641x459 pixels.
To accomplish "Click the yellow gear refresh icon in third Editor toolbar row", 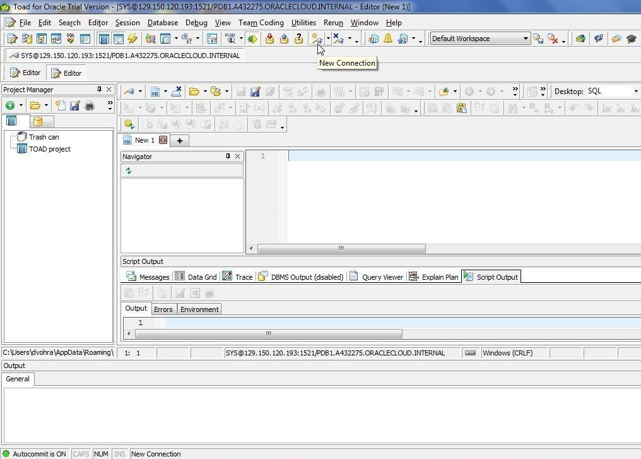I will pos(129,124).
